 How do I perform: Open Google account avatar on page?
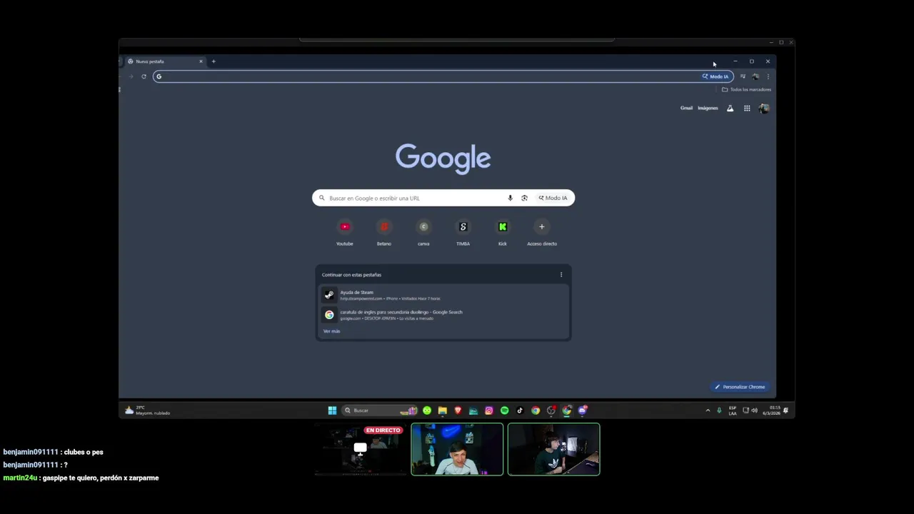tap(764, 109)
